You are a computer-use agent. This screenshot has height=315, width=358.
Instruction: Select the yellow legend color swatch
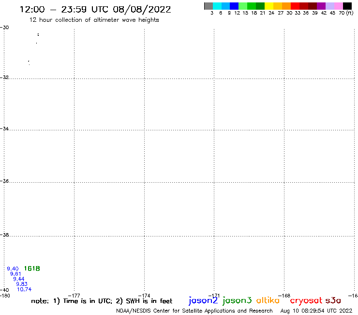pos(269,6)
